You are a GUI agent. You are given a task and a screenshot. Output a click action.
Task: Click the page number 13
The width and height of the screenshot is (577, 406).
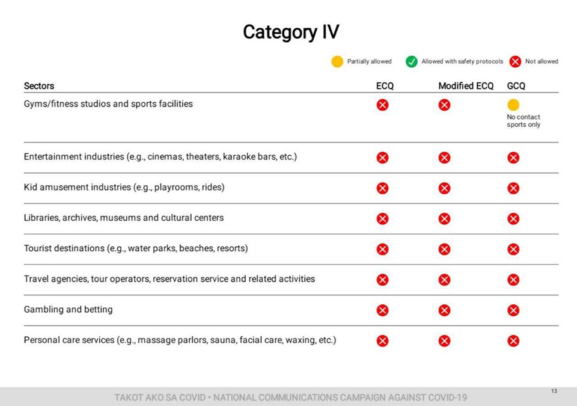pyautogui.click(x=554, y=391)
